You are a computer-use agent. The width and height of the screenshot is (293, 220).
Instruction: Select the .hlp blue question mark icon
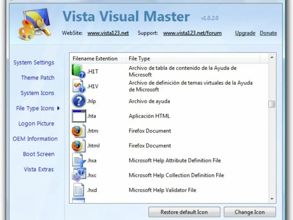tap(79, 101)
